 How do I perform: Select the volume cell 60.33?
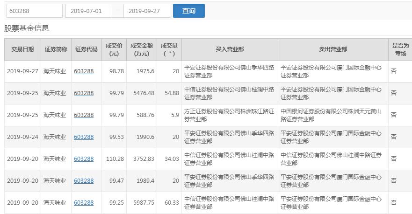coord(169,203)
